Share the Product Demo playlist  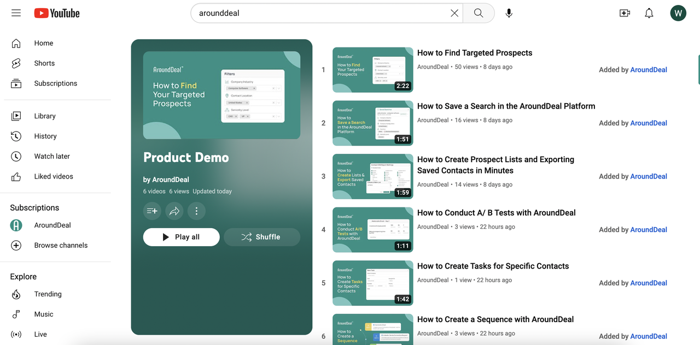pyautogui.click(x=174, y=211)
